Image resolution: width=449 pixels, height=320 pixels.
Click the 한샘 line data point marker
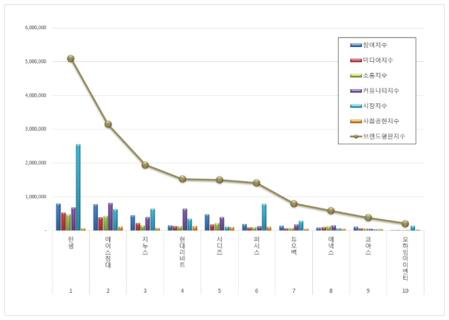(71, 59)
